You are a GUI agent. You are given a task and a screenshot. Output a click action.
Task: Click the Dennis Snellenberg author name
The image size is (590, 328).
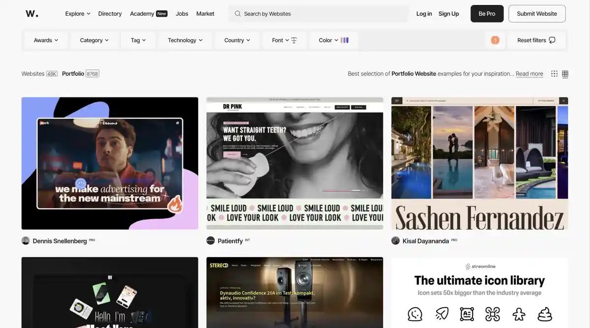[x=59, y=241]
